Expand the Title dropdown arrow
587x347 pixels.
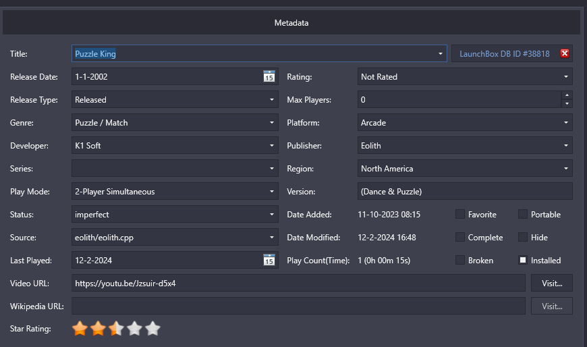[x=440, y=53]
